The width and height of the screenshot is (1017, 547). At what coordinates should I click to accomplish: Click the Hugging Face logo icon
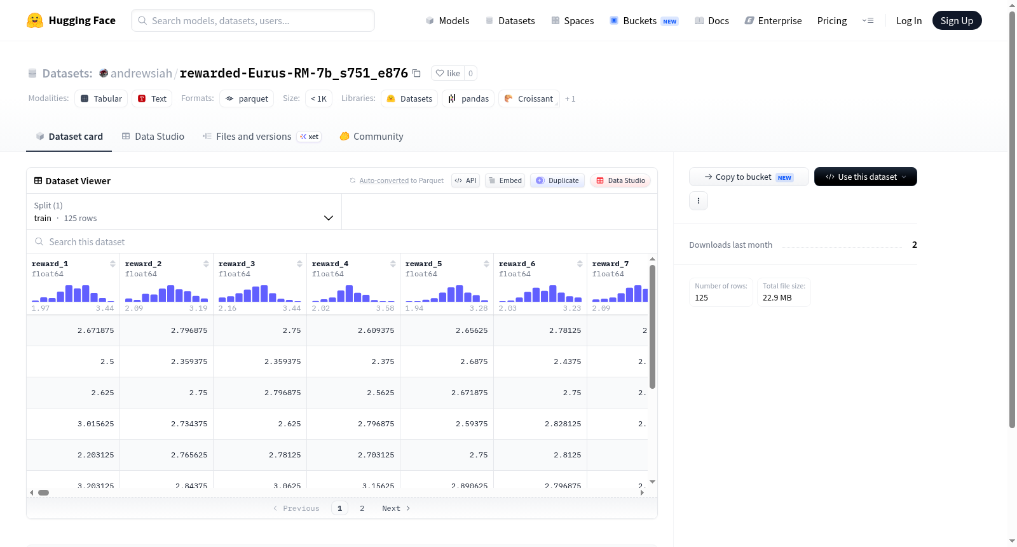click(x=35, y=20)
